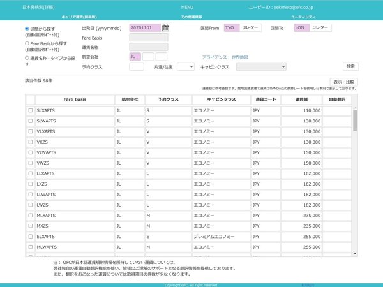Open the 世界地図 world map link

pos(240,57)
